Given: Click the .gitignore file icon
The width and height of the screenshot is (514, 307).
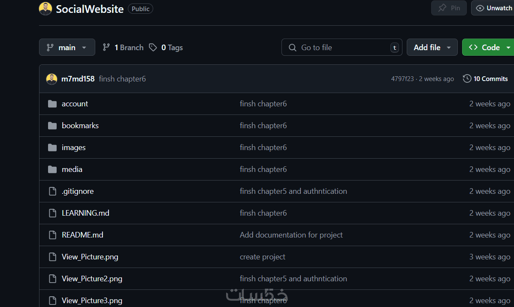Looking at the screenshot, I should (x=52, y=191).
